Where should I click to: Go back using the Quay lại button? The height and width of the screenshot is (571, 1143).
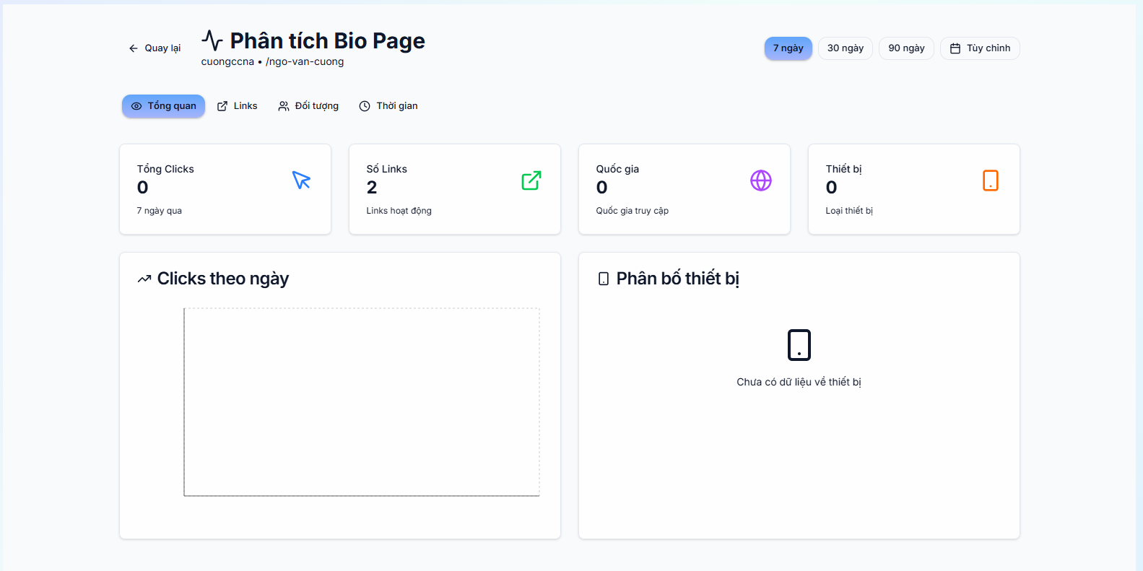click(x=155, y=48)
